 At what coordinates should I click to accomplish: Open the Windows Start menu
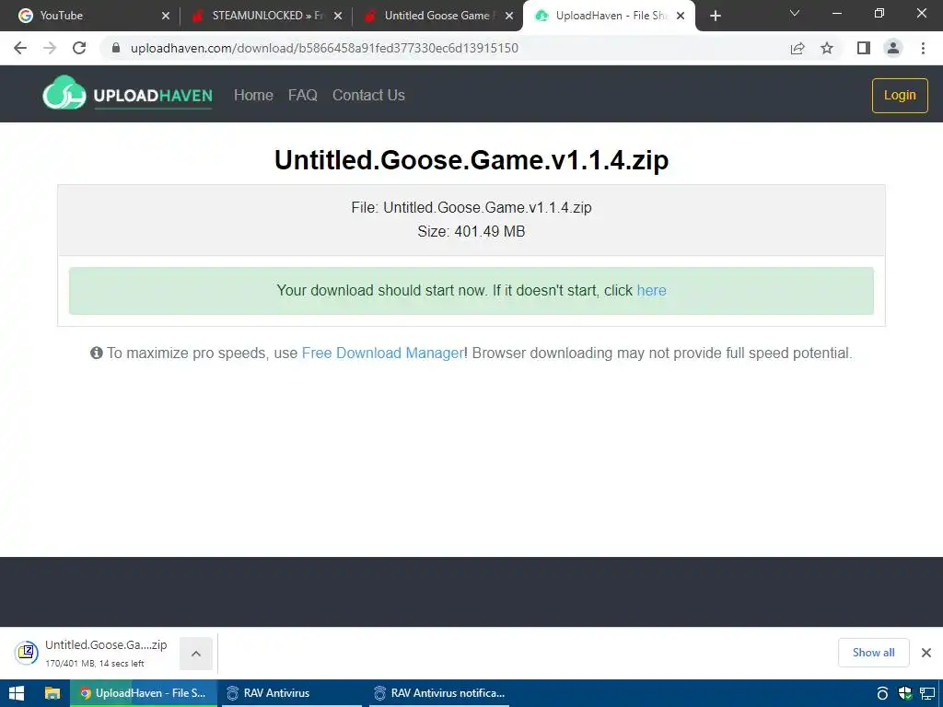pyautogui.click(x=17, y=693)
